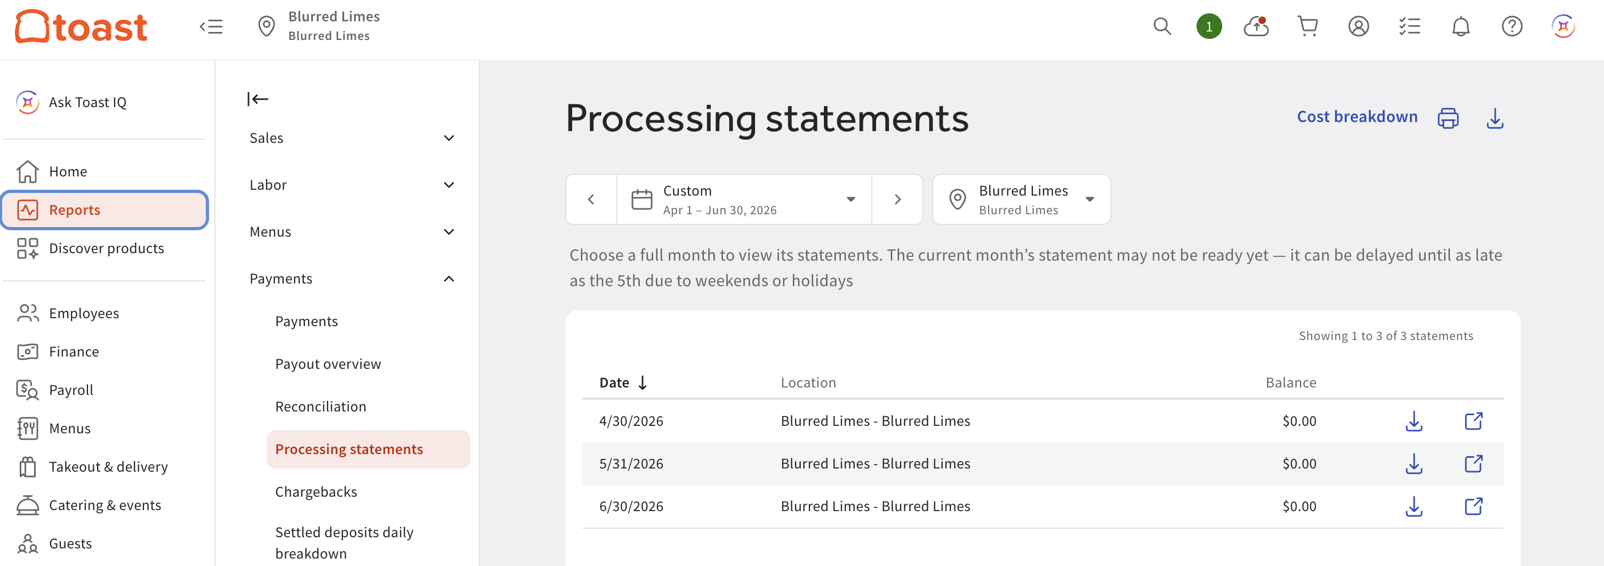Open Payroll section
The width and height of the screenshot is (1604, 566).
[105, 390]
